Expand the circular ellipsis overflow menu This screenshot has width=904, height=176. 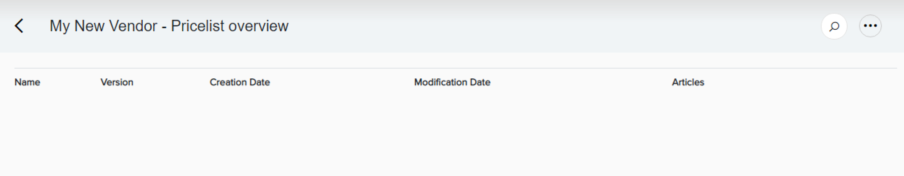coord(870,26)
